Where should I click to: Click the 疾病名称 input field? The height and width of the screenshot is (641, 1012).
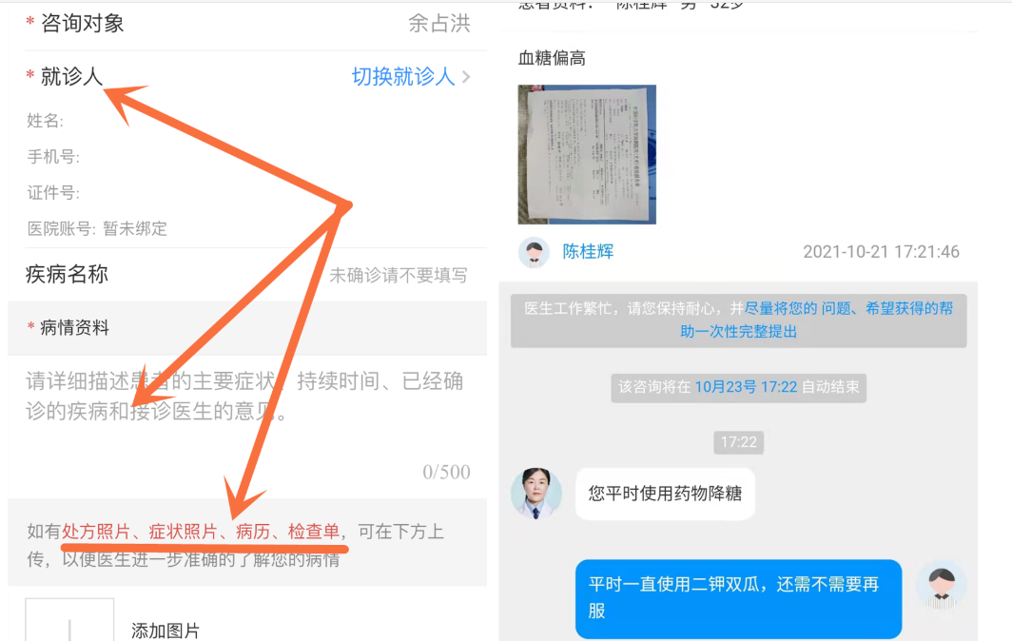[x=398, y=276]
